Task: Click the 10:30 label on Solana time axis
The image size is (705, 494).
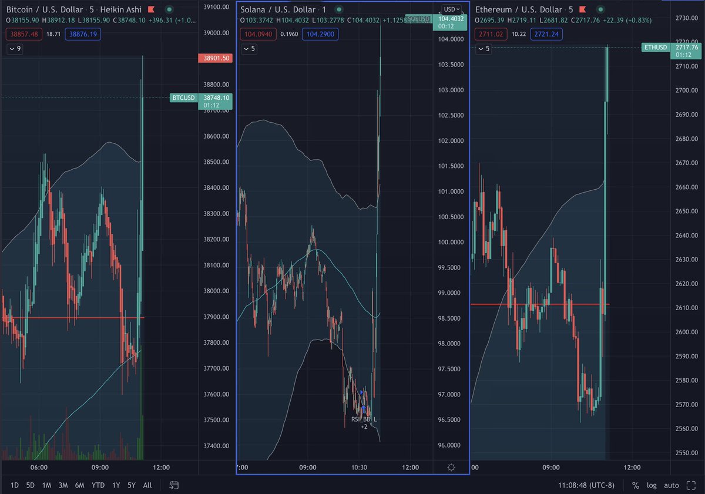Action: 359,468
